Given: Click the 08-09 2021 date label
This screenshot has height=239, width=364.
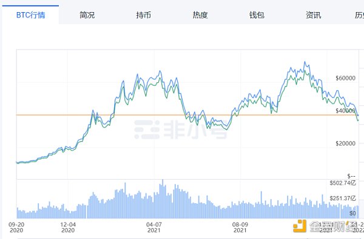Looking at the screenshot, I should coord(240,228).
